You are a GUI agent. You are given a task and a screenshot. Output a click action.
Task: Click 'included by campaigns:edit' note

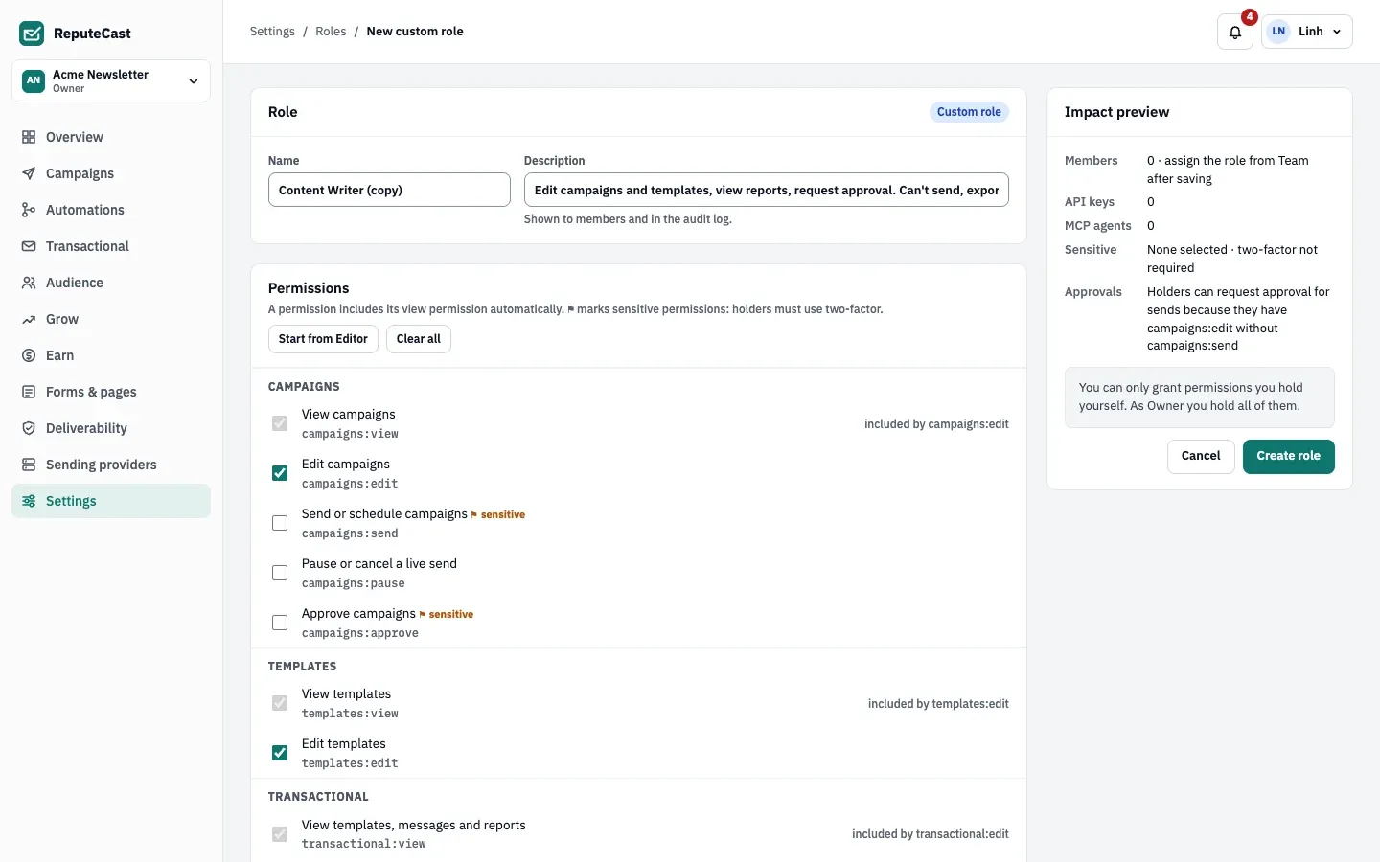(x=936, y=424)
